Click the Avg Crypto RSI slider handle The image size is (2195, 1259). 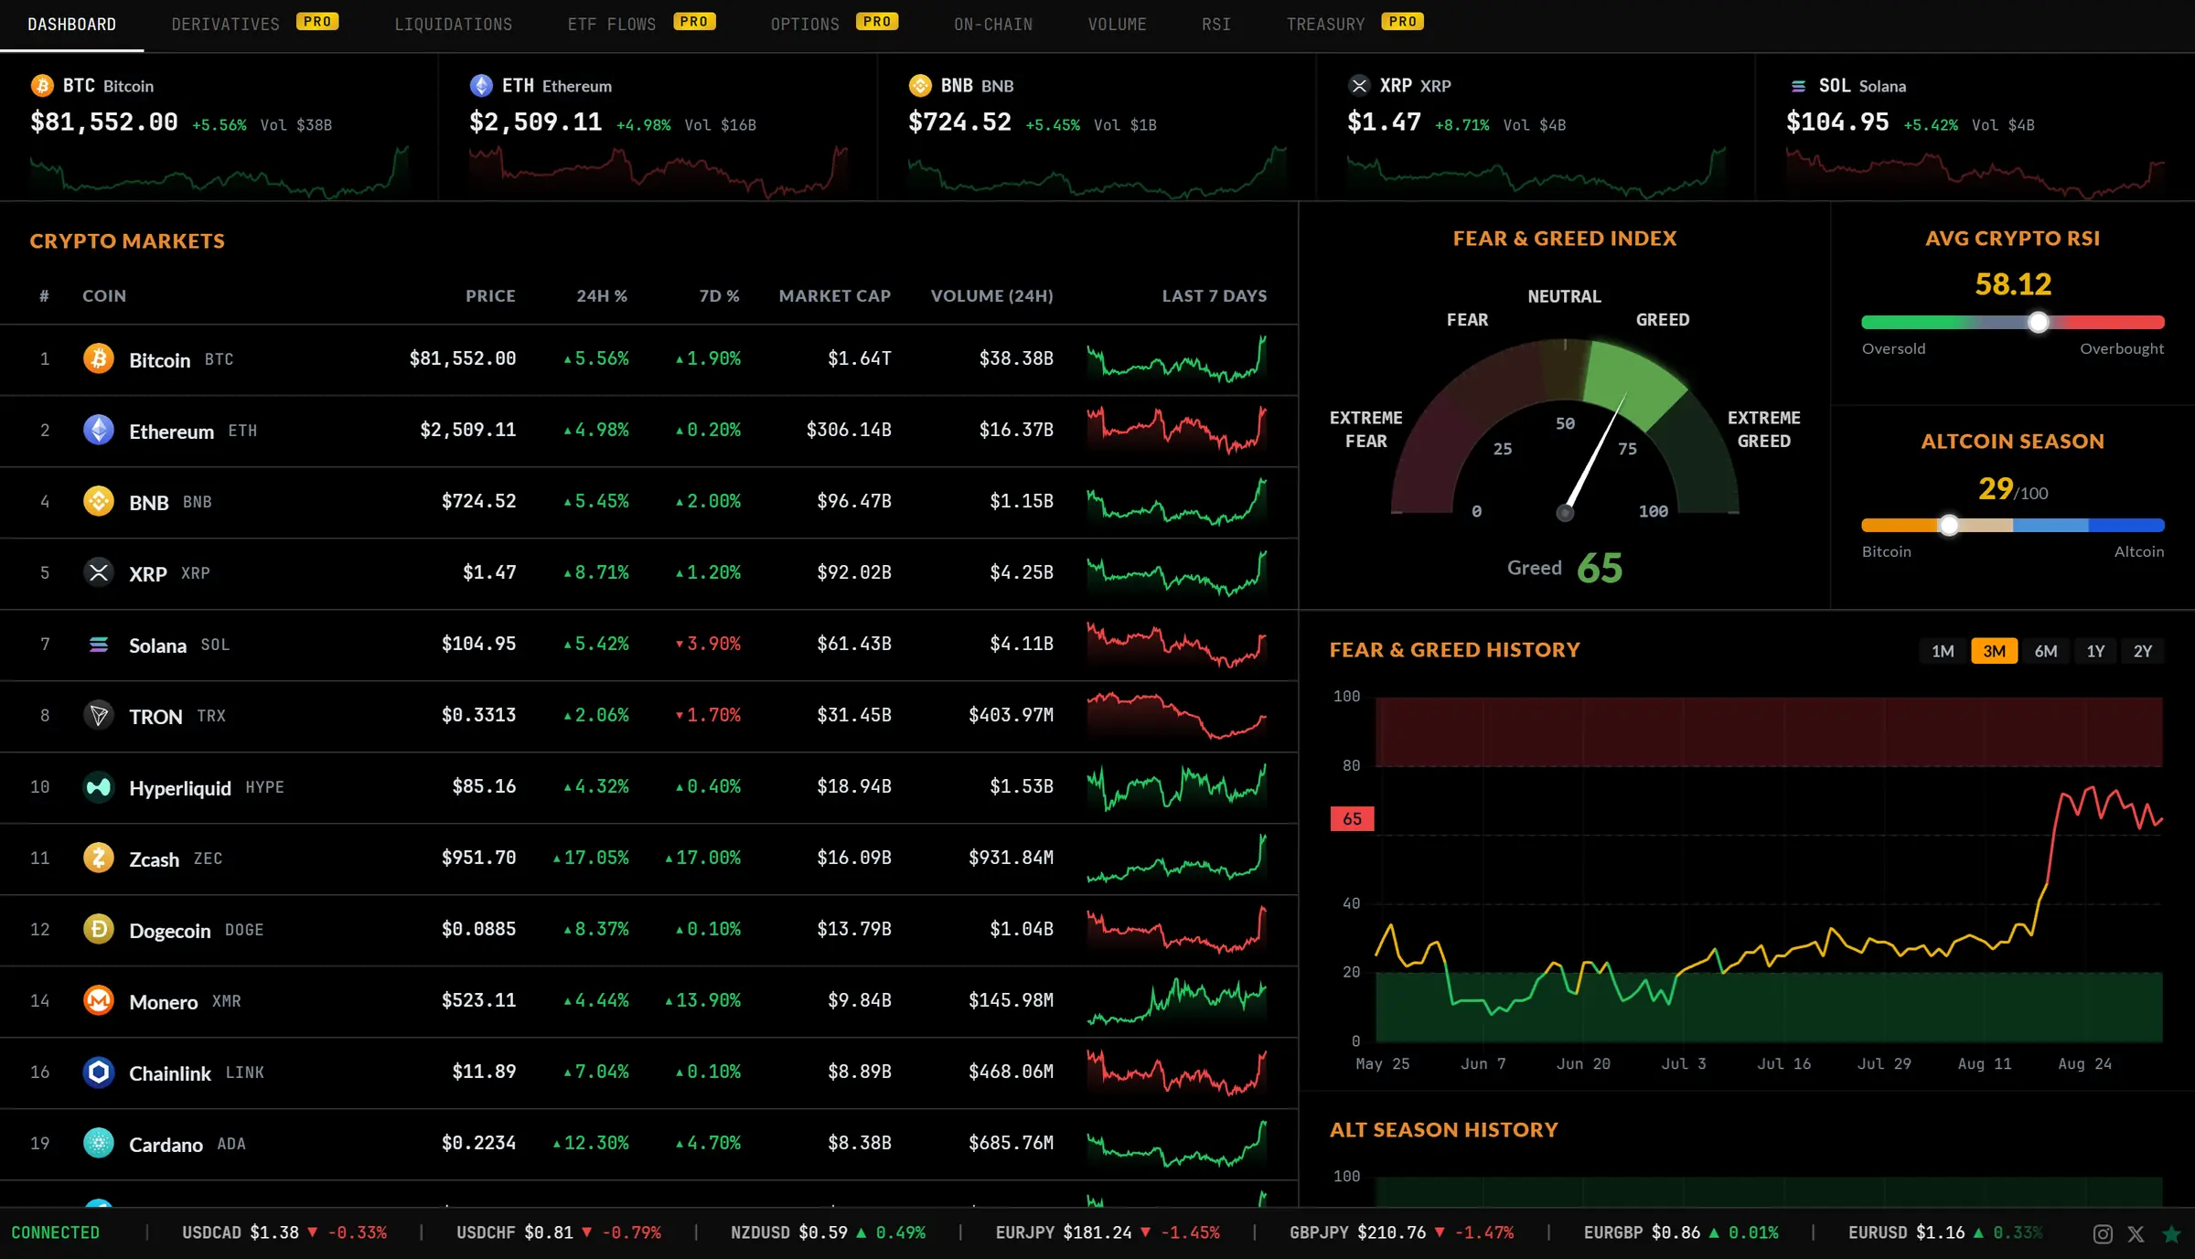pos(2038,322)
